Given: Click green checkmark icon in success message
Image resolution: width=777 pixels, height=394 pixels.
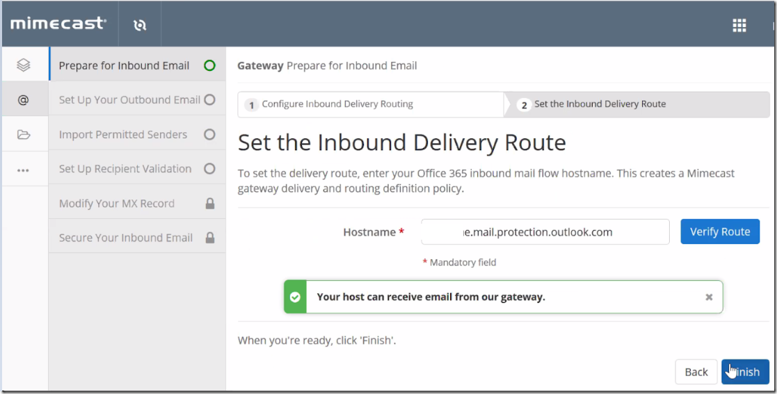Looking at the screenshot, I should pos(296,297).
